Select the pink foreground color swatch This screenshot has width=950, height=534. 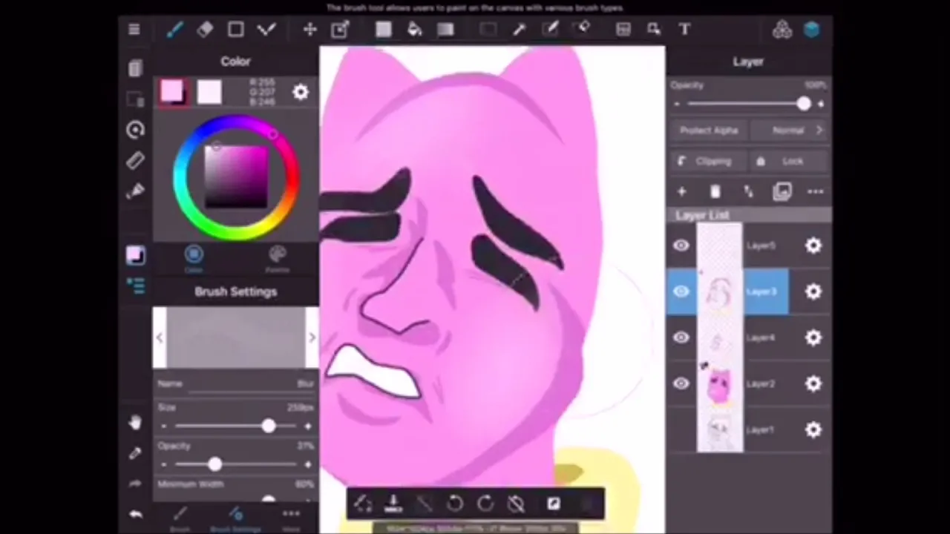pyautogui.click(x=172, y=93)
